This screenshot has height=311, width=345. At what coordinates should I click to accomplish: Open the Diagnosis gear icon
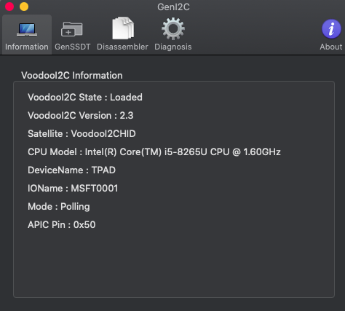tap(173, 28)
